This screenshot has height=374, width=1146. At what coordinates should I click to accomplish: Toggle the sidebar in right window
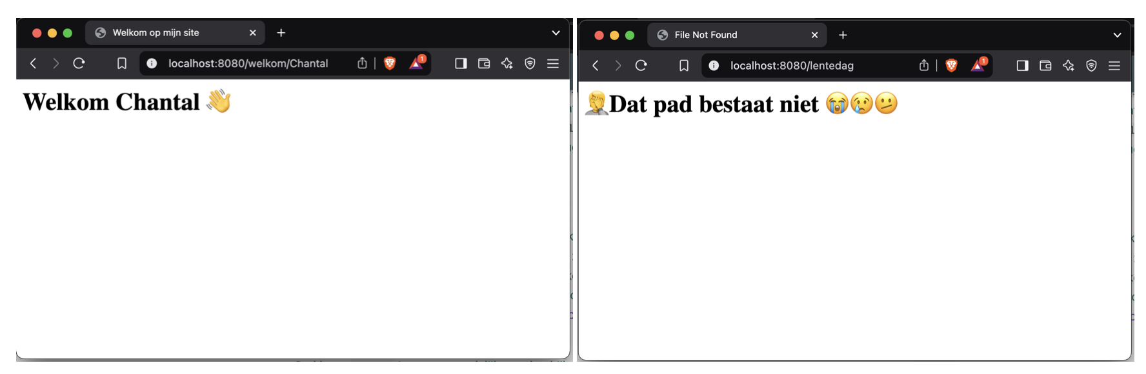click(1022, 65)
